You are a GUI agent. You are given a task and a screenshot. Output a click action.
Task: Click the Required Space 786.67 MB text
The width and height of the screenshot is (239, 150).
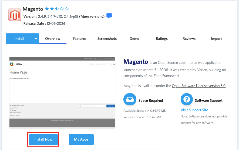pyautogui.click(x=142, y=117)
